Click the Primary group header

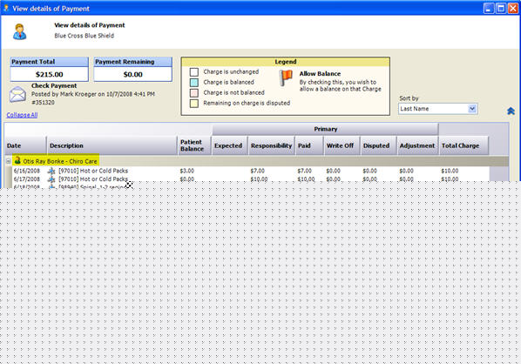pos(325,129)
